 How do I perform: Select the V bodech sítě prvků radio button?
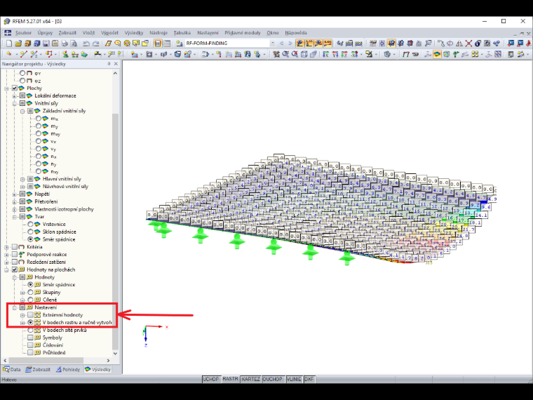[x=30, y=330]
